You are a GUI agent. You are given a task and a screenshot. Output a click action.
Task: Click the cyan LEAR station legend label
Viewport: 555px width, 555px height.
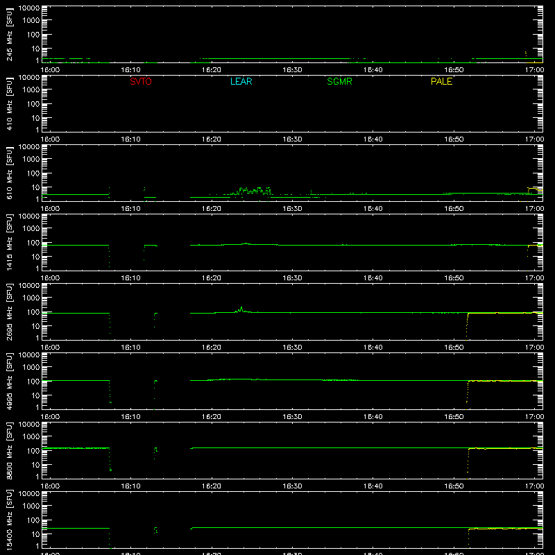[241, 81]
